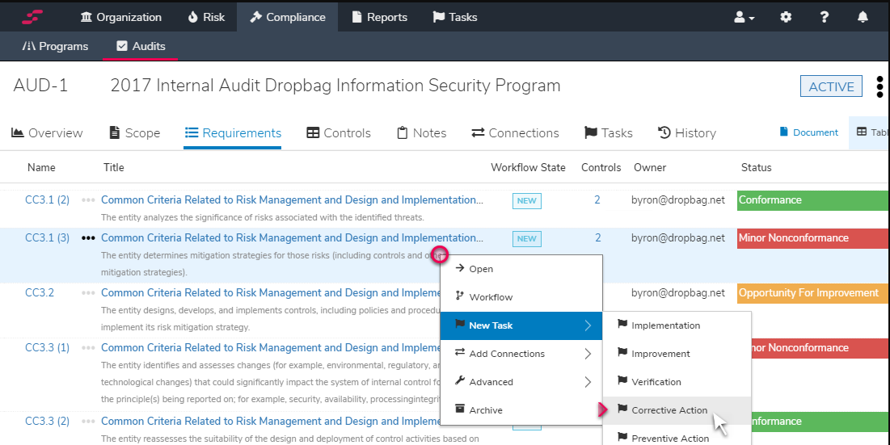Open the CC3.2 requirement name link

click(40, 293)
